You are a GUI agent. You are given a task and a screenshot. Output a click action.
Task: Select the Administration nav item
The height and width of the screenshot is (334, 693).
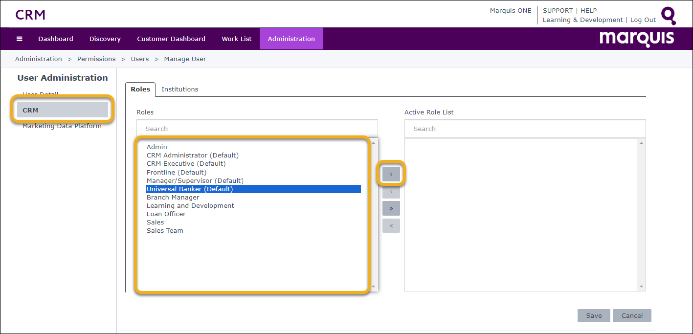click(x=291, y=39)
